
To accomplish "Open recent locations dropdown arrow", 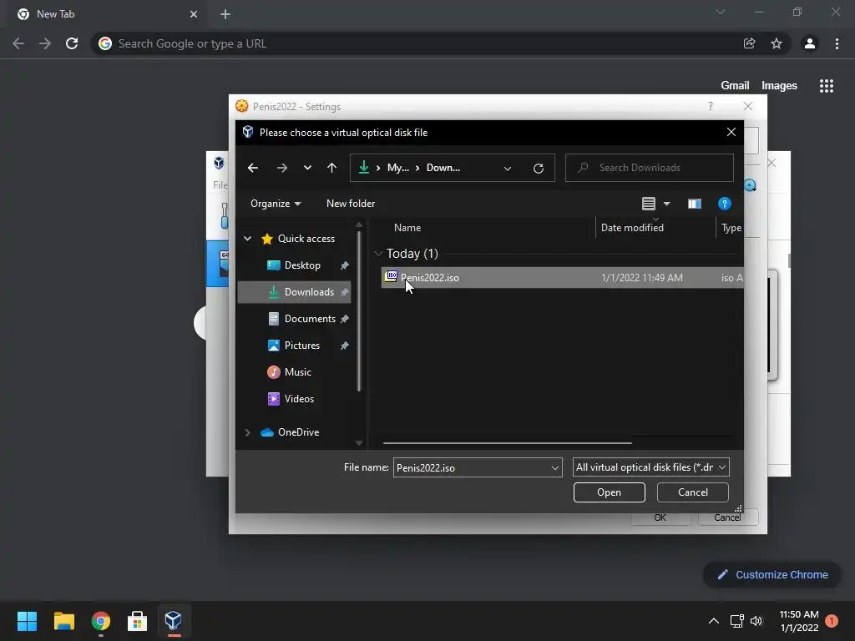I will click(x=307, y=168).
